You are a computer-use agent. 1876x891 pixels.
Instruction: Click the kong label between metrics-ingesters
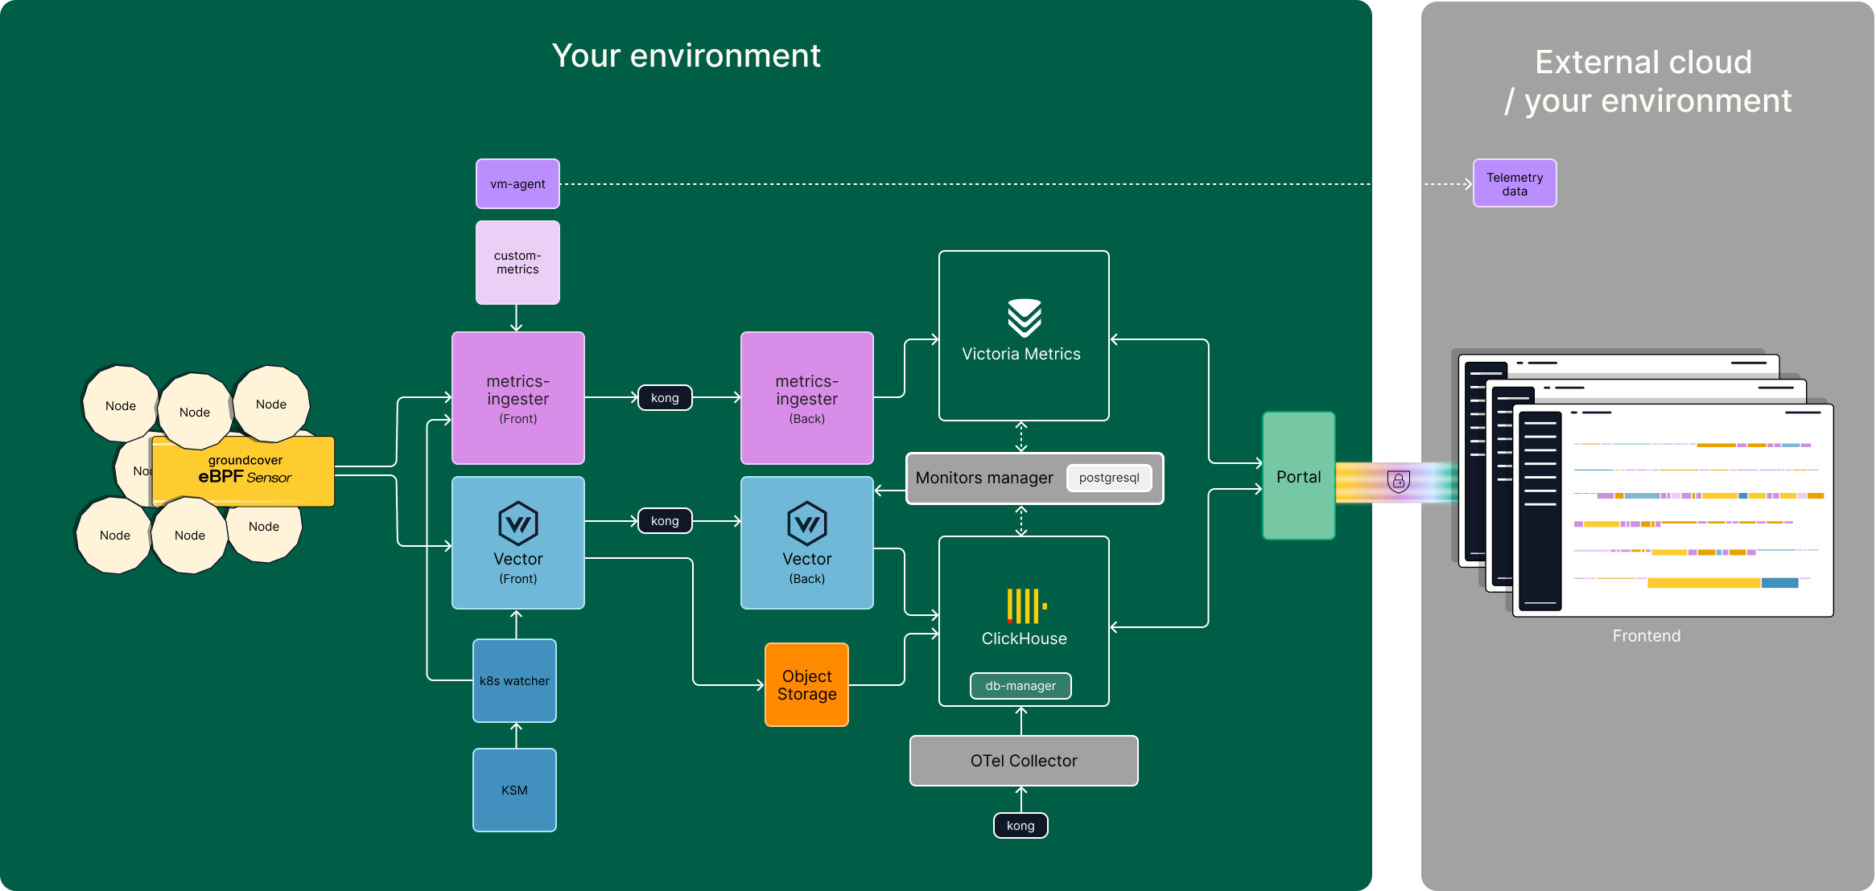664,397
